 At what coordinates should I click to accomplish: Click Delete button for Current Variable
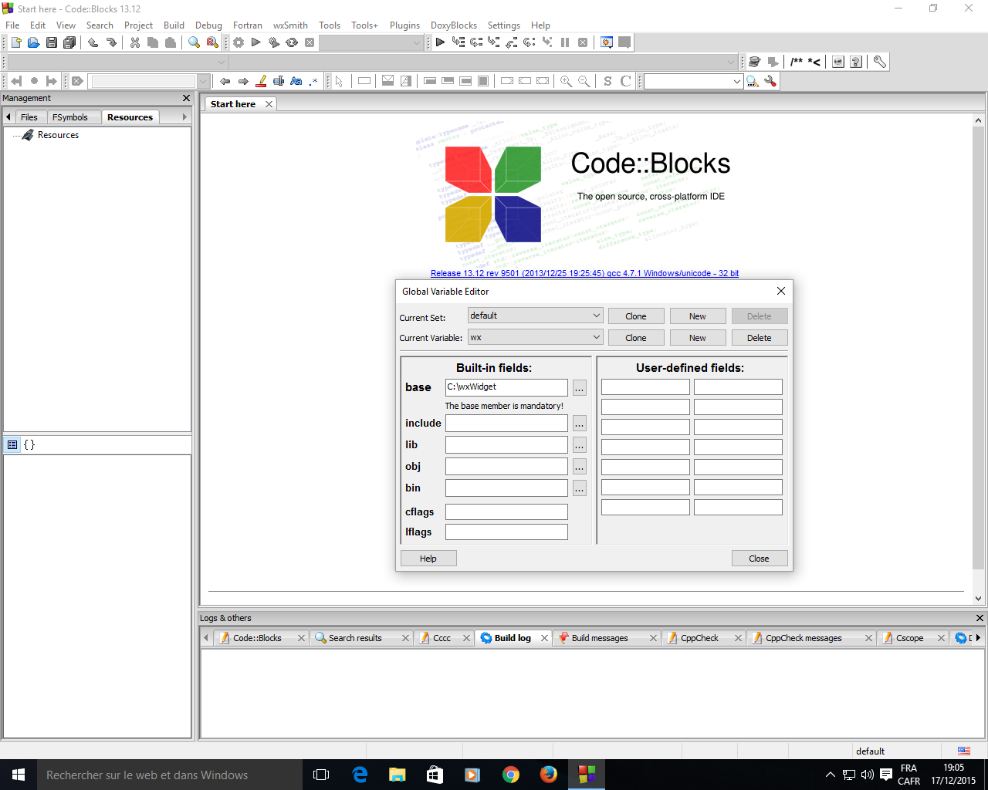coord(760,338)
